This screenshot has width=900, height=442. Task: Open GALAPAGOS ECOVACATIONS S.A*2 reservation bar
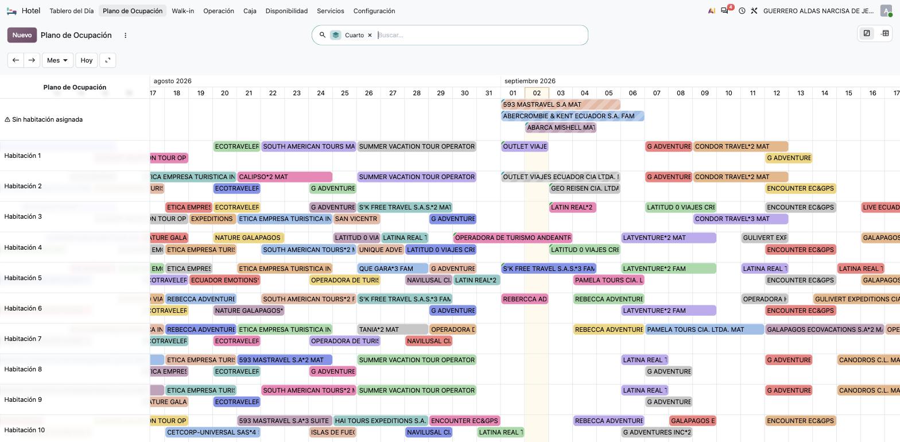click(x=825, y=329)
